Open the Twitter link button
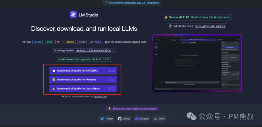The height and width of the screenshot is (127, 262). pos(106,119)
